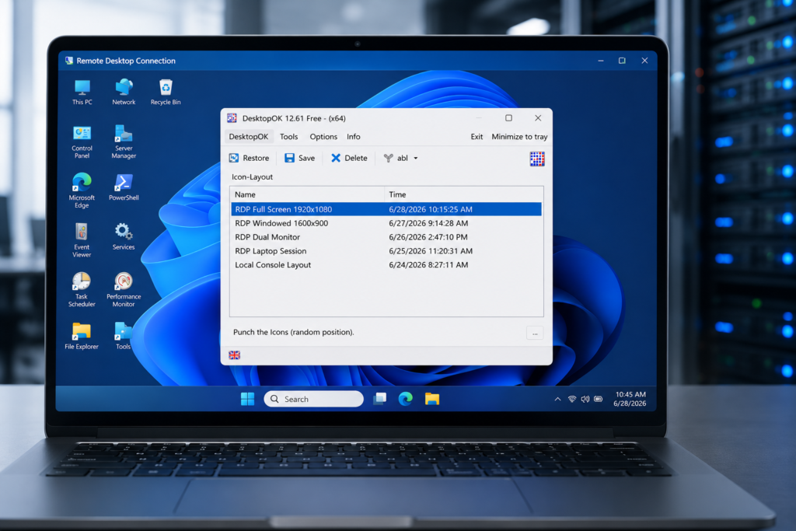Select Local Console Layout row

pyautogui.click(x=386, y=265)
